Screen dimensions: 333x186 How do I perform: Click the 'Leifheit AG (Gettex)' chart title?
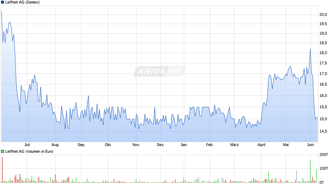point(22,2)
